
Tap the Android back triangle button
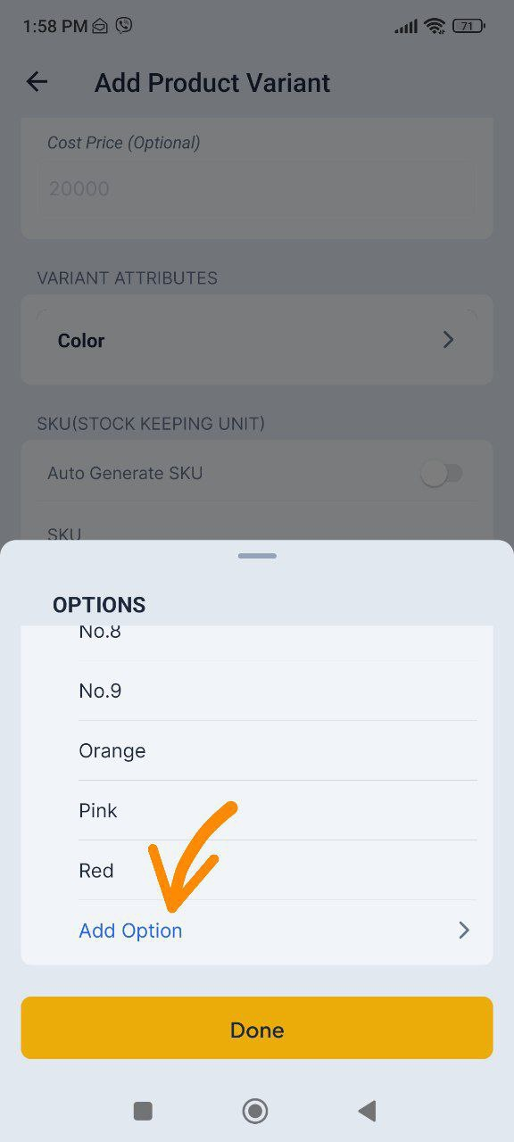click(x=367, y=1111)
